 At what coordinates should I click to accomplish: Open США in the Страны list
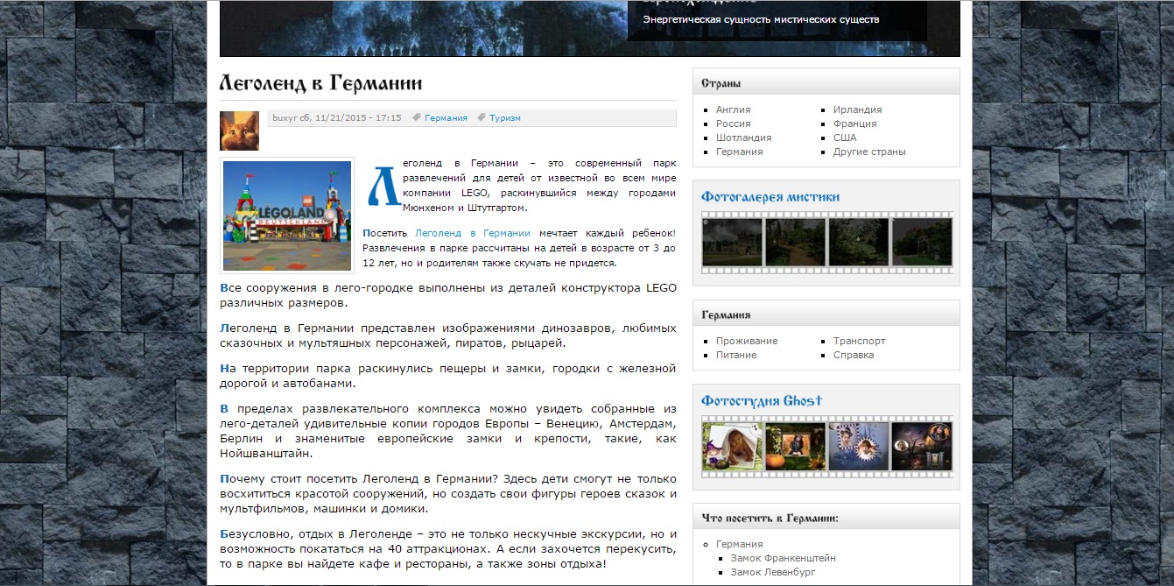coord(845,138)
